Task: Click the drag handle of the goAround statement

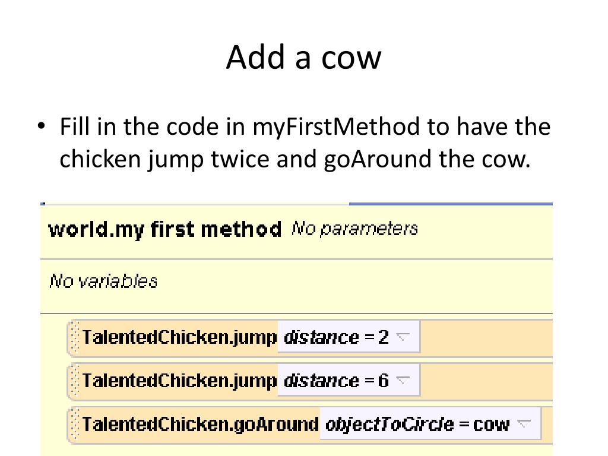Action: pyautogui.click(x=75, y=424)
